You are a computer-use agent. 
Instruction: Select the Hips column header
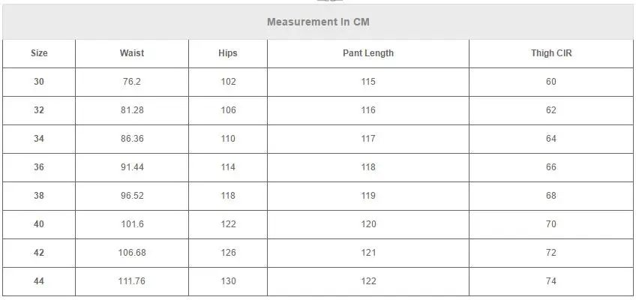(x=228, y=53)
